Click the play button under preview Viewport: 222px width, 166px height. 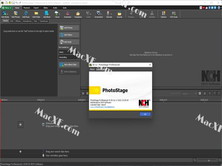pyautogui.click(x=83, y=93)
